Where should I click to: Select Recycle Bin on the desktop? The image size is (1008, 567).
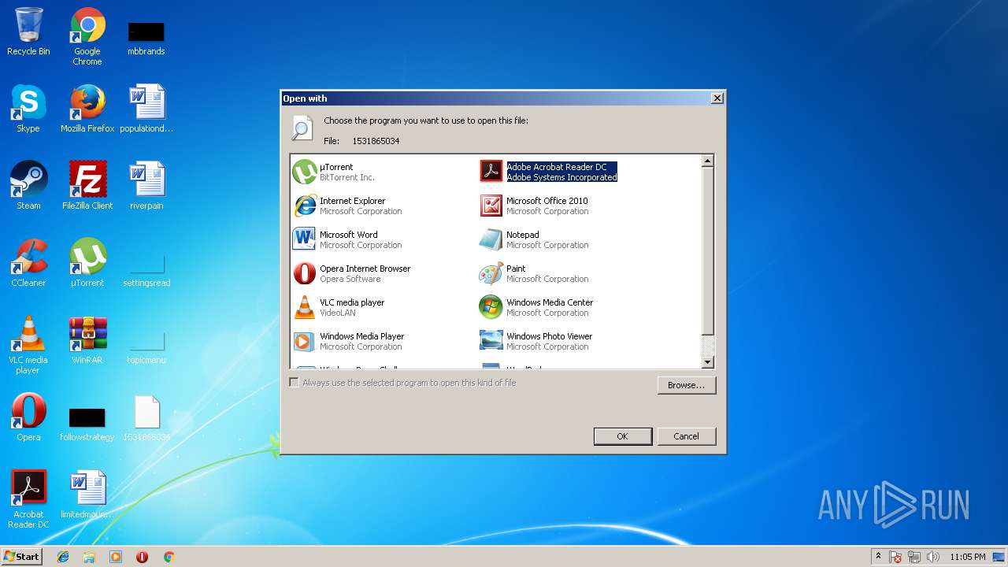[28, 32]
